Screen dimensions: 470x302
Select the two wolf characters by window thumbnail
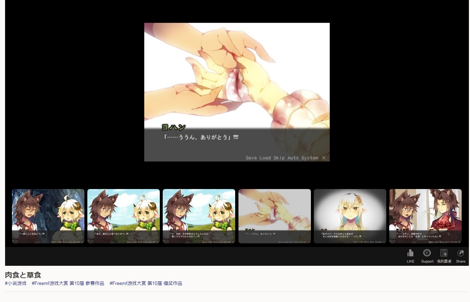point(425,216)
